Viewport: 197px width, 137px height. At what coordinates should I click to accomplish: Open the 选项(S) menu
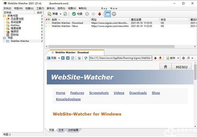tap(61, 8)
